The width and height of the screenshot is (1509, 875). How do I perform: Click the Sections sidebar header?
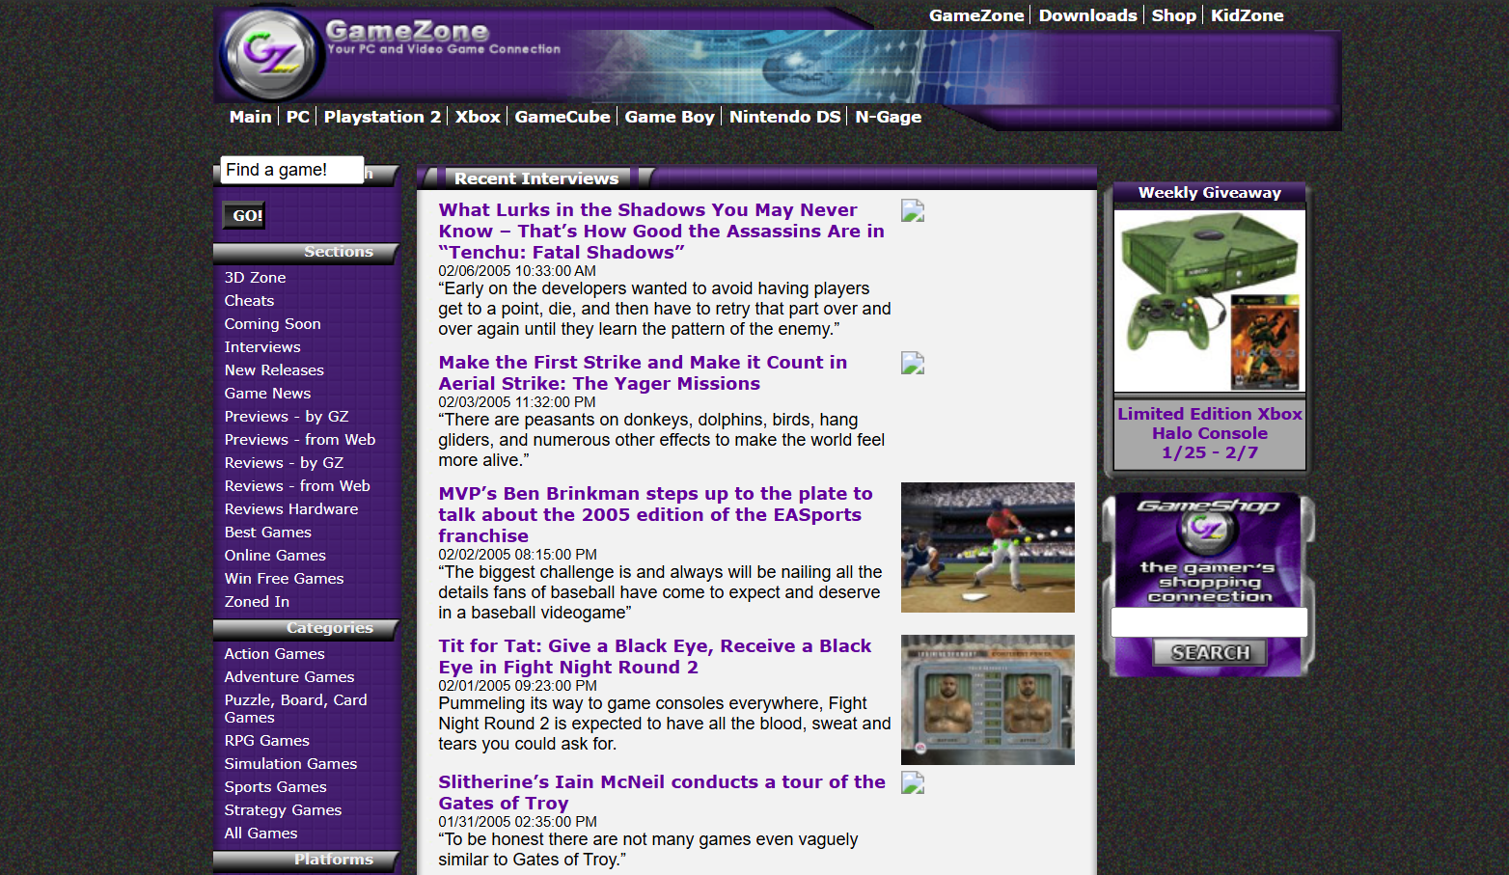click(339, 252)
